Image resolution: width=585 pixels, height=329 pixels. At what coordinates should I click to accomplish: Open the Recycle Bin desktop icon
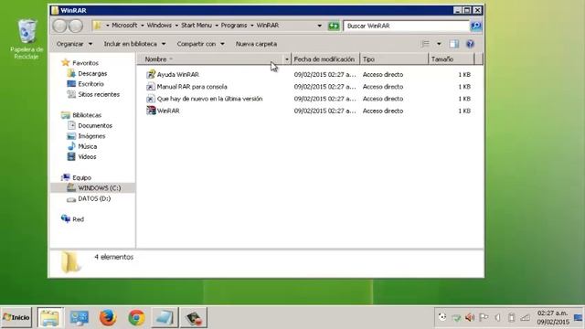point(27,38)
